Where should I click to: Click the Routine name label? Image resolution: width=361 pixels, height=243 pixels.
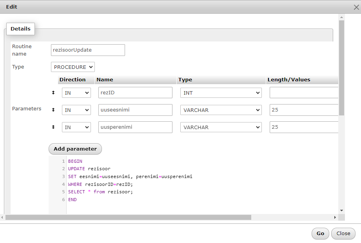[22, 50]
